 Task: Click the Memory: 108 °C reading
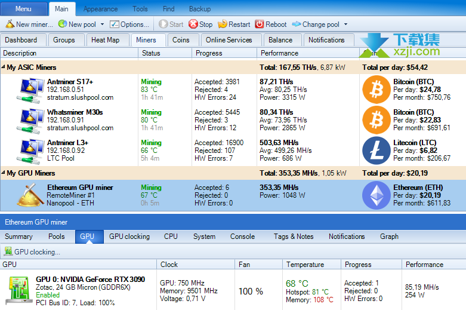[310, 300]
